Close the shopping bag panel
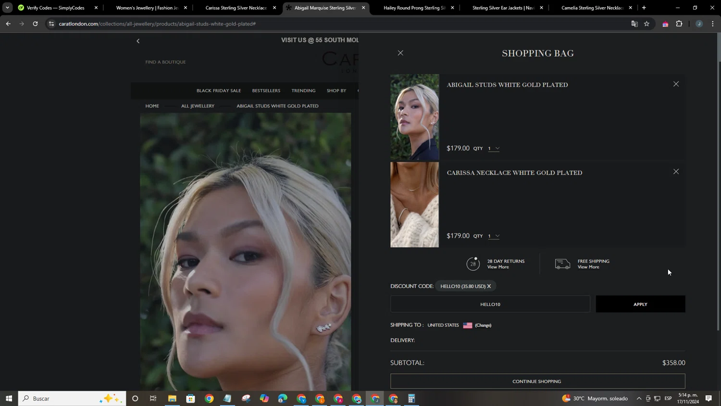 [x=400, y=53]
